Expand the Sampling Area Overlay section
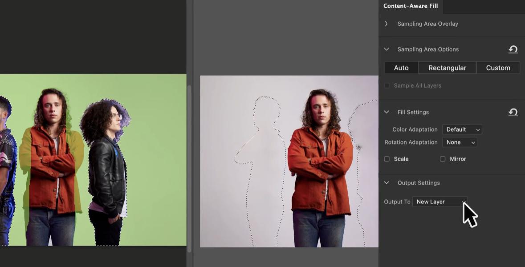The width and height of the screenshot is (525, 267). click(386, 24)
